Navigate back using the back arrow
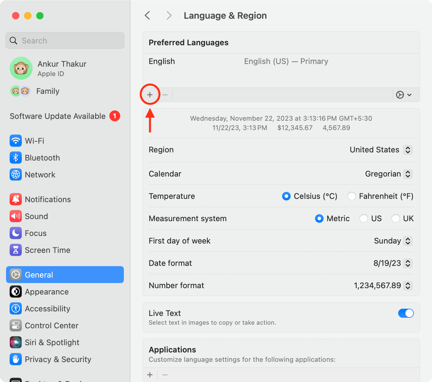This screenshot has width=432, height=382. click(147, 15)
